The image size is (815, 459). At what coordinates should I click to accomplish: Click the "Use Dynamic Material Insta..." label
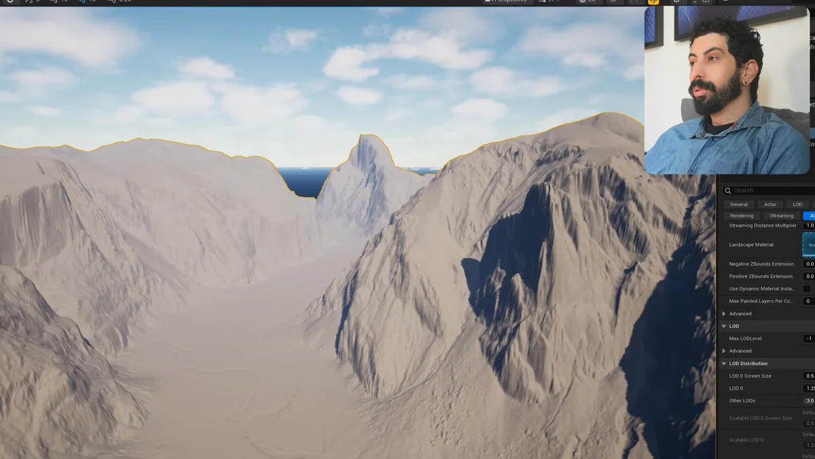(x=761, y=289)
